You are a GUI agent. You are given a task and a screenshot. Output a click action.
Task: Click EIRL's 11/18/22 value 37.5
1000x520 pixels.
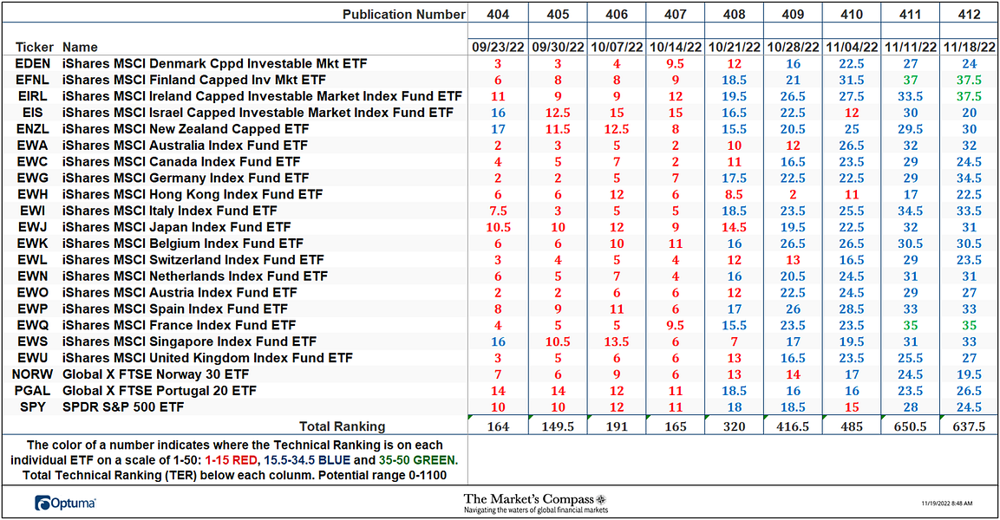click(970, 96)
